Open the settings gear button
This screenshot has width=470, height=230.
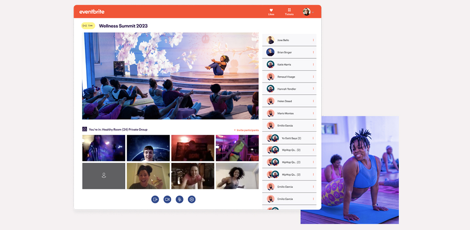click(x=192, y=199)
